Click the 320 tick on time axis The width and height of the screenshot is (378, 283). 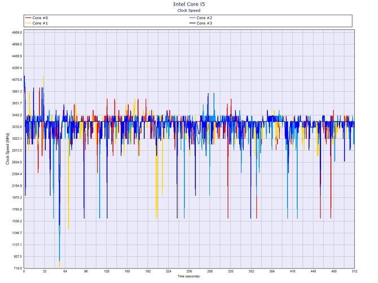[x=230, y=271]
